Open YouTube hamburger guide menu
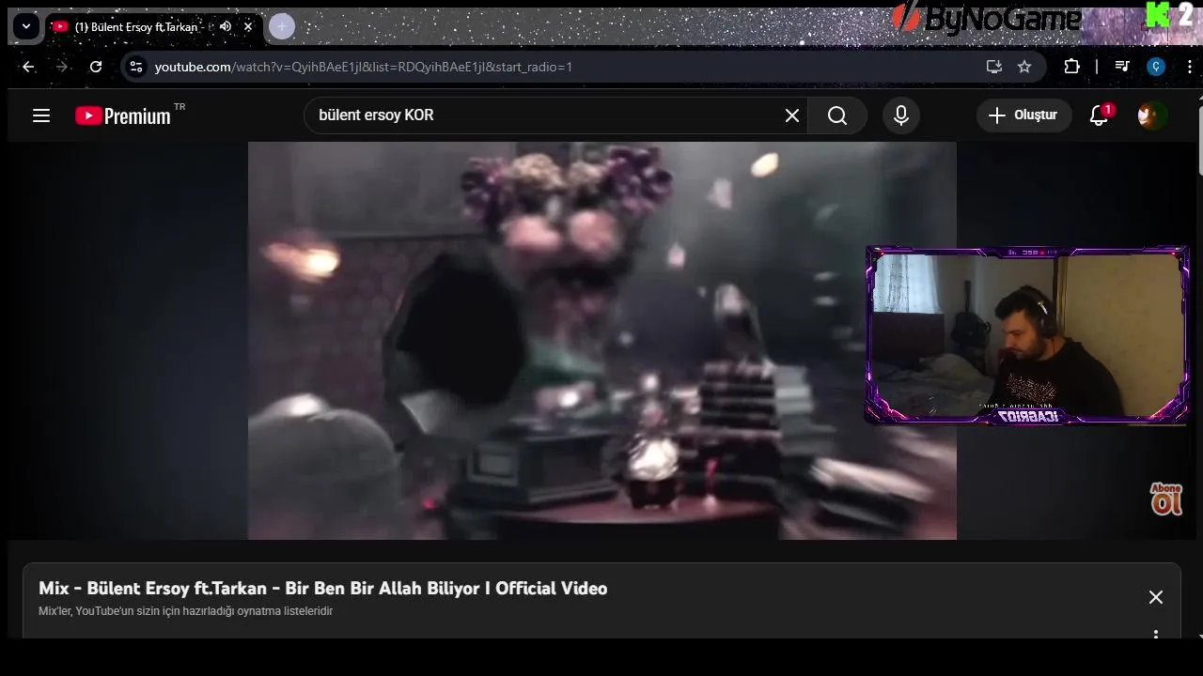The image size is (1203, 676). pyautogui.click(x=41, y=115)
